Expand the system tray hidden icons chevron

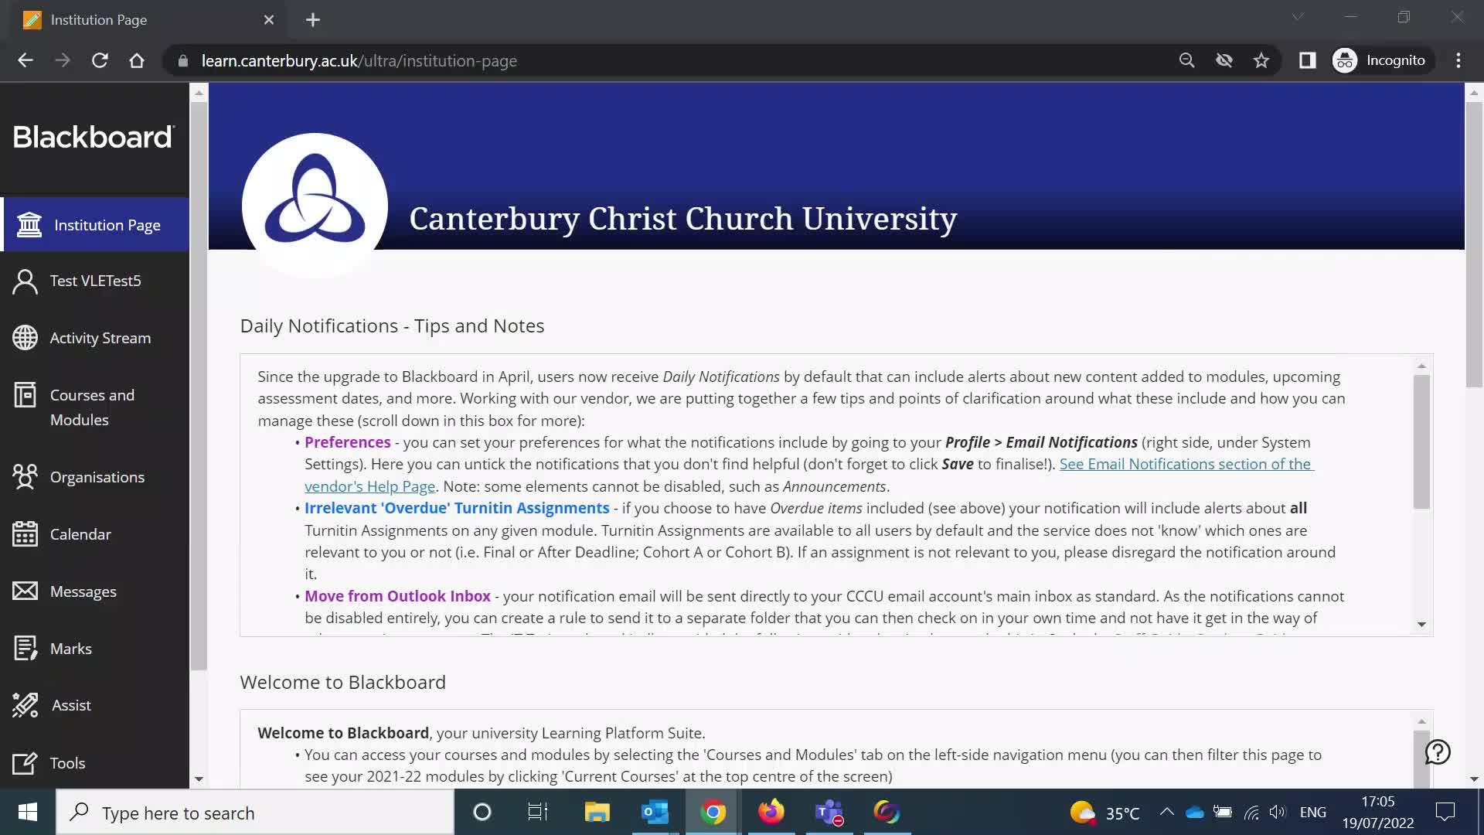pos(1166,812)
